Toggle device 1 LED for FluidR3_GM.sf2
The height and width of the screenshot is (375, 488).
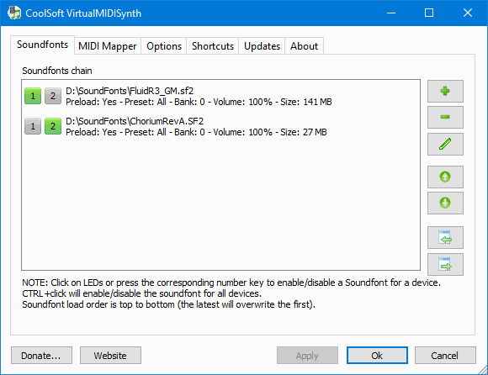pos(33,96)
